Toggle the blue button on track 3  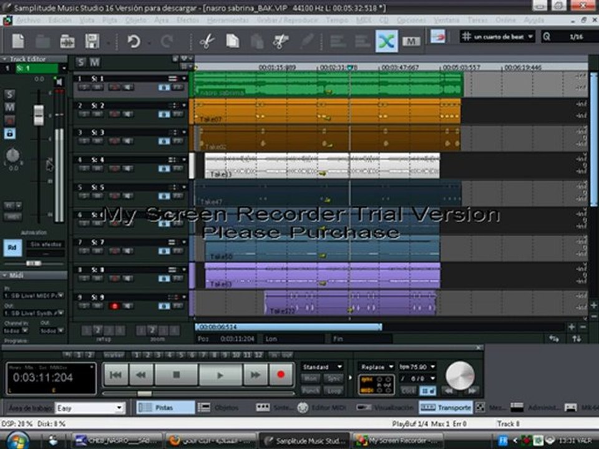[x=164, y=142]
